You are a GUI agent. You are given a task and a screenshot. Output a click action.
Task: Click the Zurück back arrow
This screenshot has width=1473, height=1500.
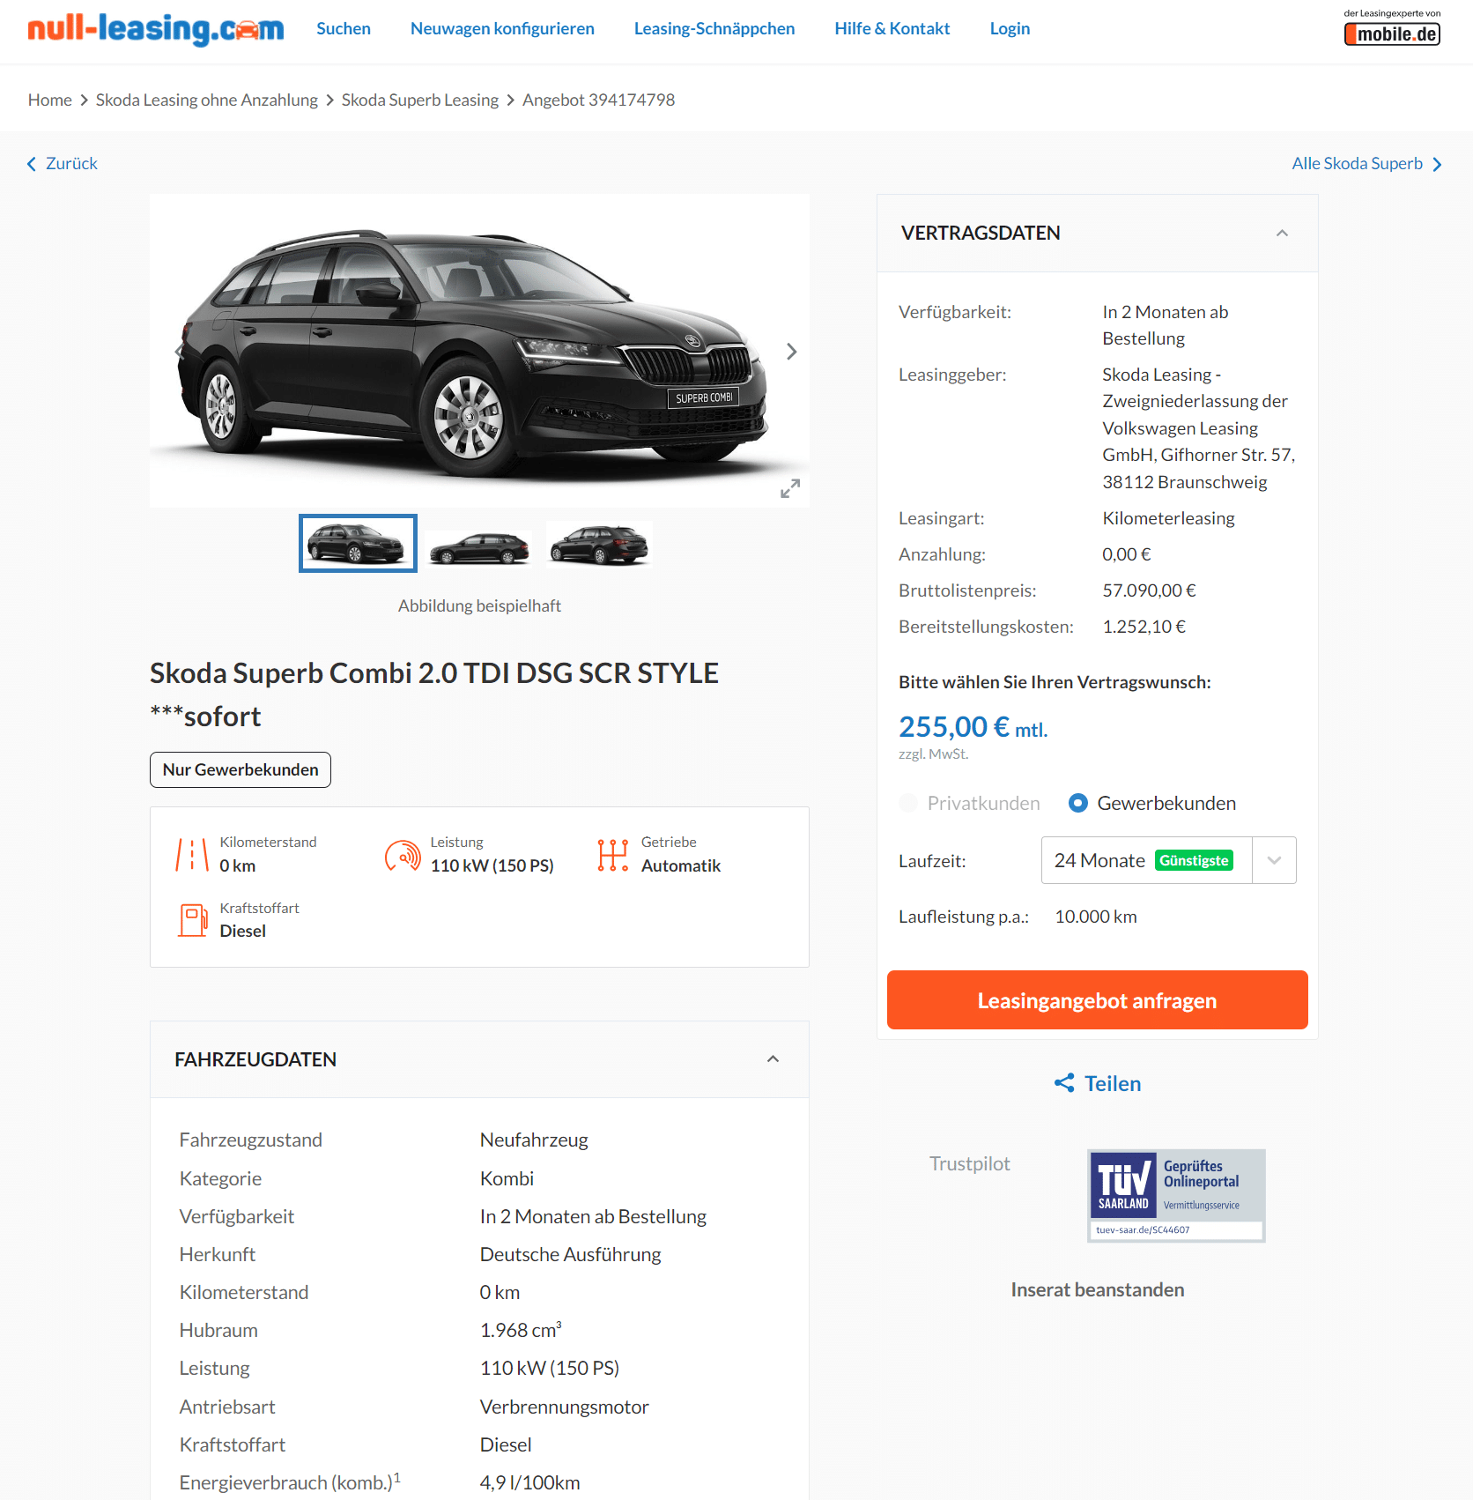coord(32,164)
